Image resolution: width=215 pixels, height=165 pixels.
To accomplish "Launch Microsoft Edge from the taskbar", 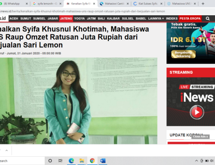I will (x=71, y=161).
